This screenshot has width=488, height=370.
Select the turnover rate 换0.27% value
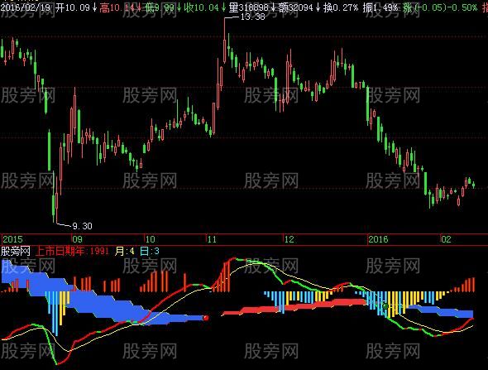coord(341,7)
